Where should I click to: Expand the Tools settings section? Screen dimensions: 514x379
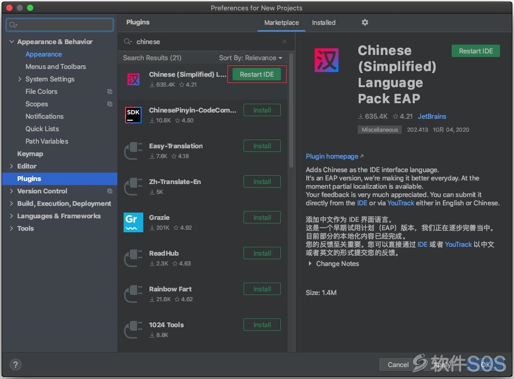click(11, 228)
